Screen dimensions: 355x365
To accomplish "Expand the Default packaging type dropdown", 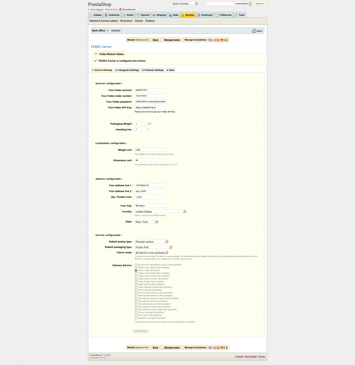I will click(153, 247).
